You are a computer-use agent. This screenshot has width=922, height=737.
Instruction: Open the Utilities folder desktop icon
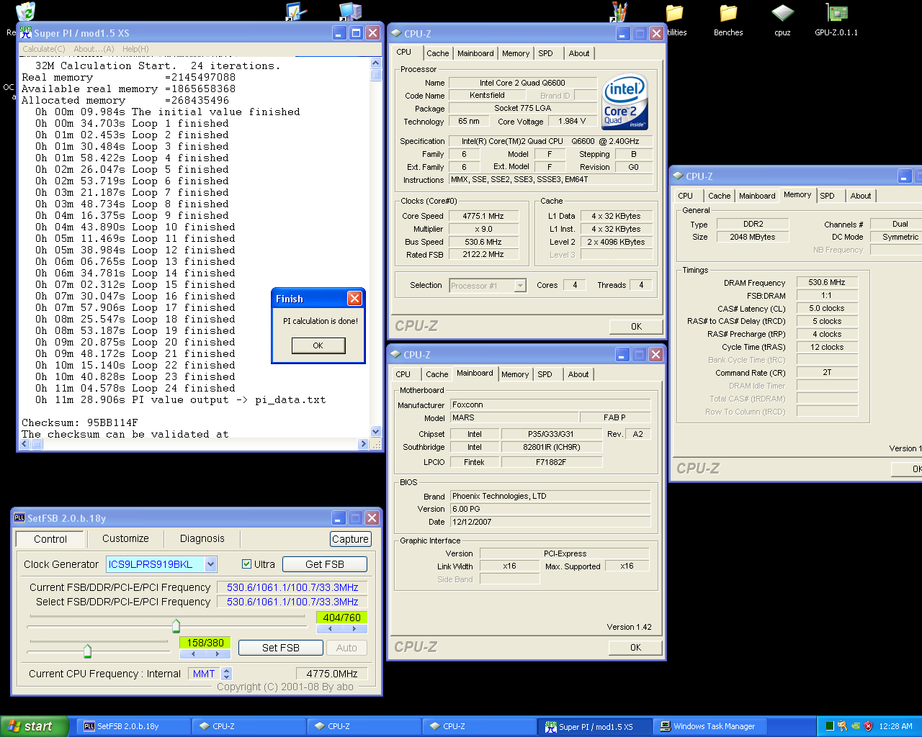click(676, 19)
